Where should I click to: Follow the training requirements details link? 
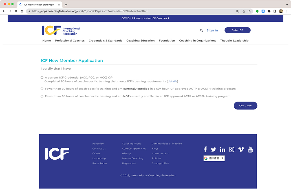pos(173,81)
